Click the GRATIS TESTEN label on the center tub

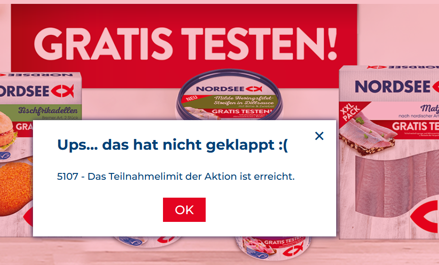[242, 111]
